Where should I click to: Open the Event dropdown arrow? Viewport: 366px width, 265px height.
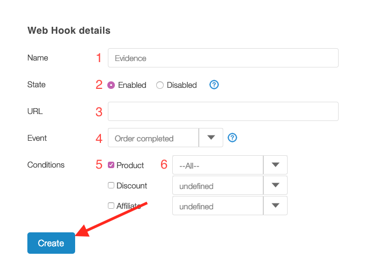click(x=211, y=138)
